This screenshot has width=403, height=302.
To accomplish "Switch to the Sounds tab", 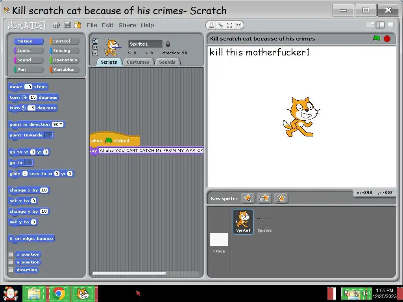I will pos(167,62).
